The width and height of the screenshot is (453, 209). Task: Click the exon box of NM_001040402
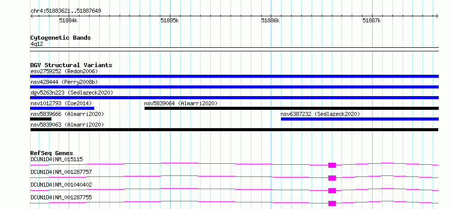click(x=332, y=191)
